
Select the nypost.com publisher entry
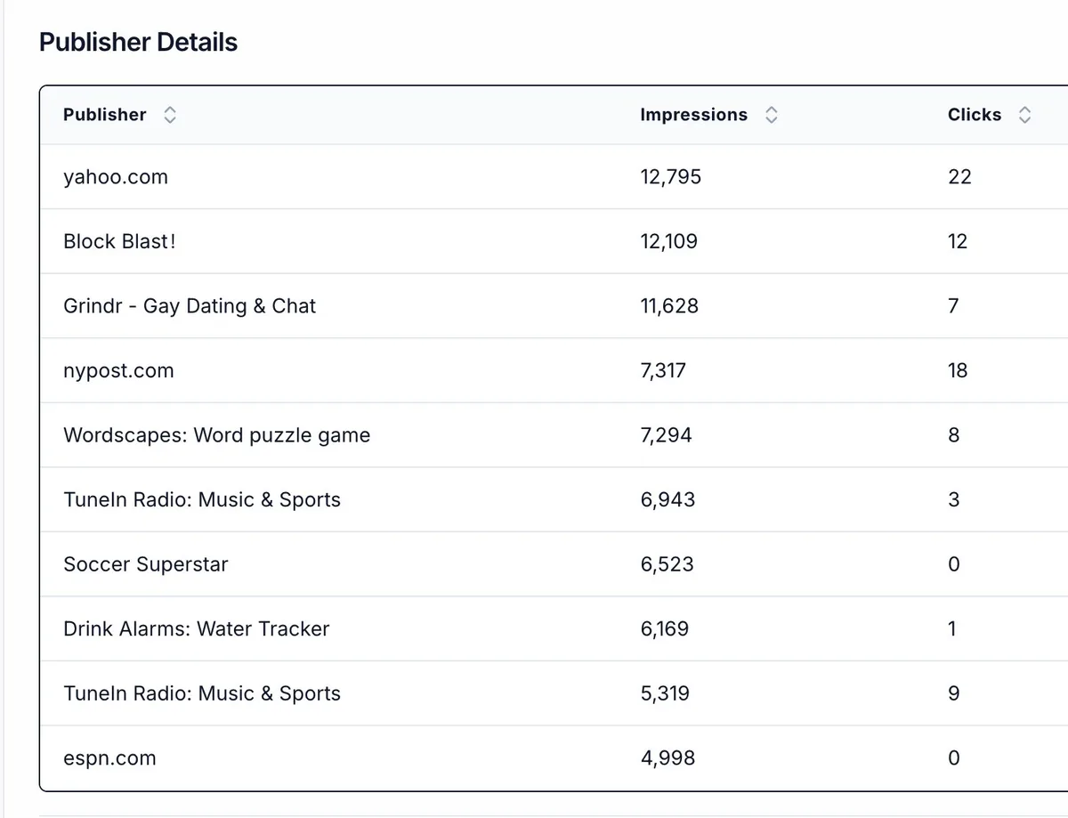[118, 371]
